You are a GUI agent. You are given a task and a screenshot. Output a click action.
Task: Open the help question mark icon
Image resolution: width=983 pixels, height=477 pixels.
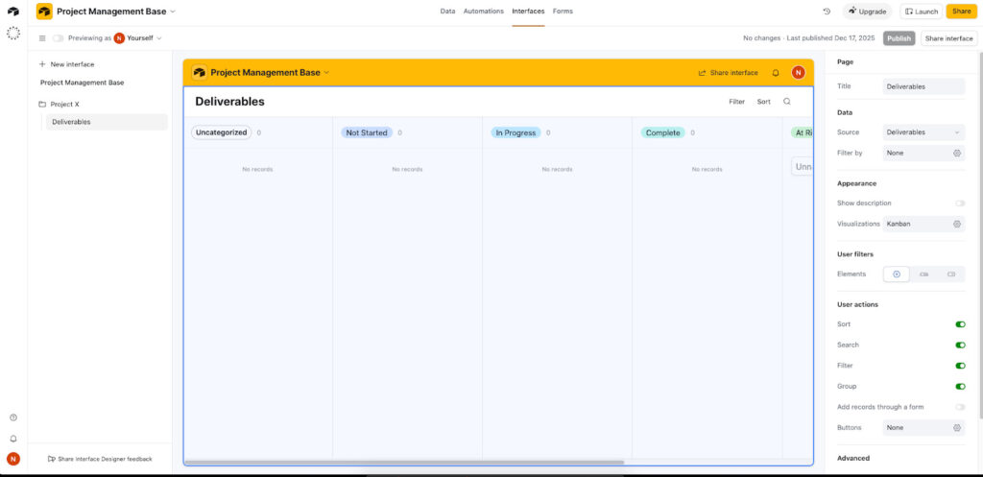(13, 417)
